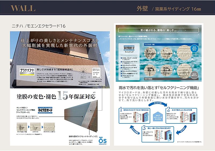The height and width of the screenshot is (151, 215).
Task: Click the WALL title in header
Action: coord(23,8)
